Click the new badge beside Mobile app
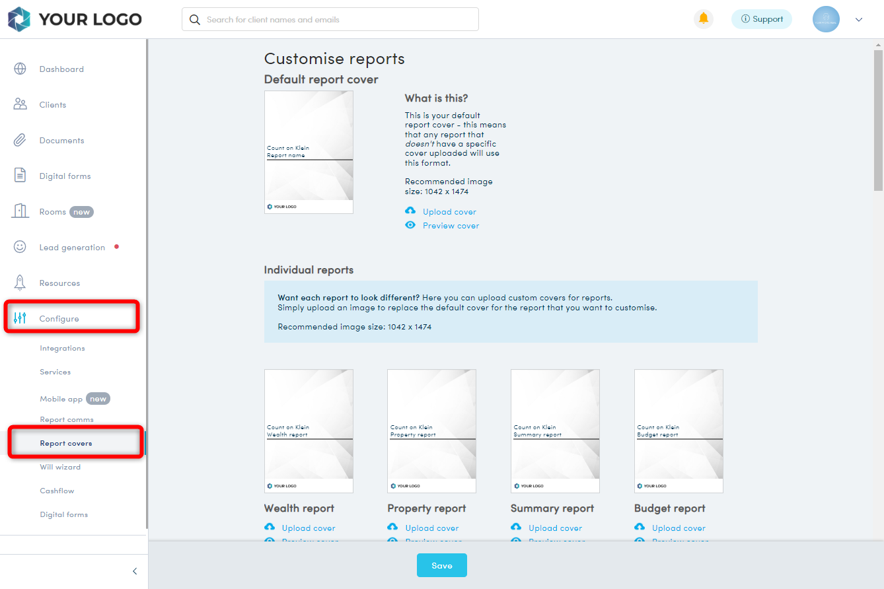The height and width of the screenshot is (589, 884). (98, 399)
